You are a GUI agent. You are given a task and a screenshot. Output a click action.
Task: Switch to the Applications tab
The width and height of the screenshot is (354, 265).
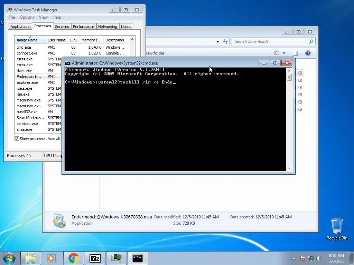pos(20,27)
